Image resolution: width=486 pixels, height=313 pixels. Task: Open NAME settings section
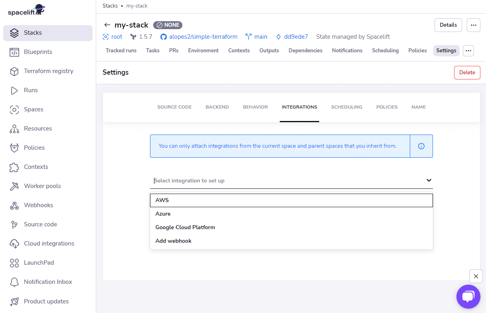tap(419, 107)
